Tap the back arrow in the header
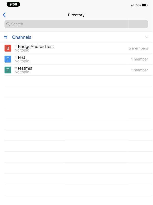The image size is (153, 205). click(4, 15)
